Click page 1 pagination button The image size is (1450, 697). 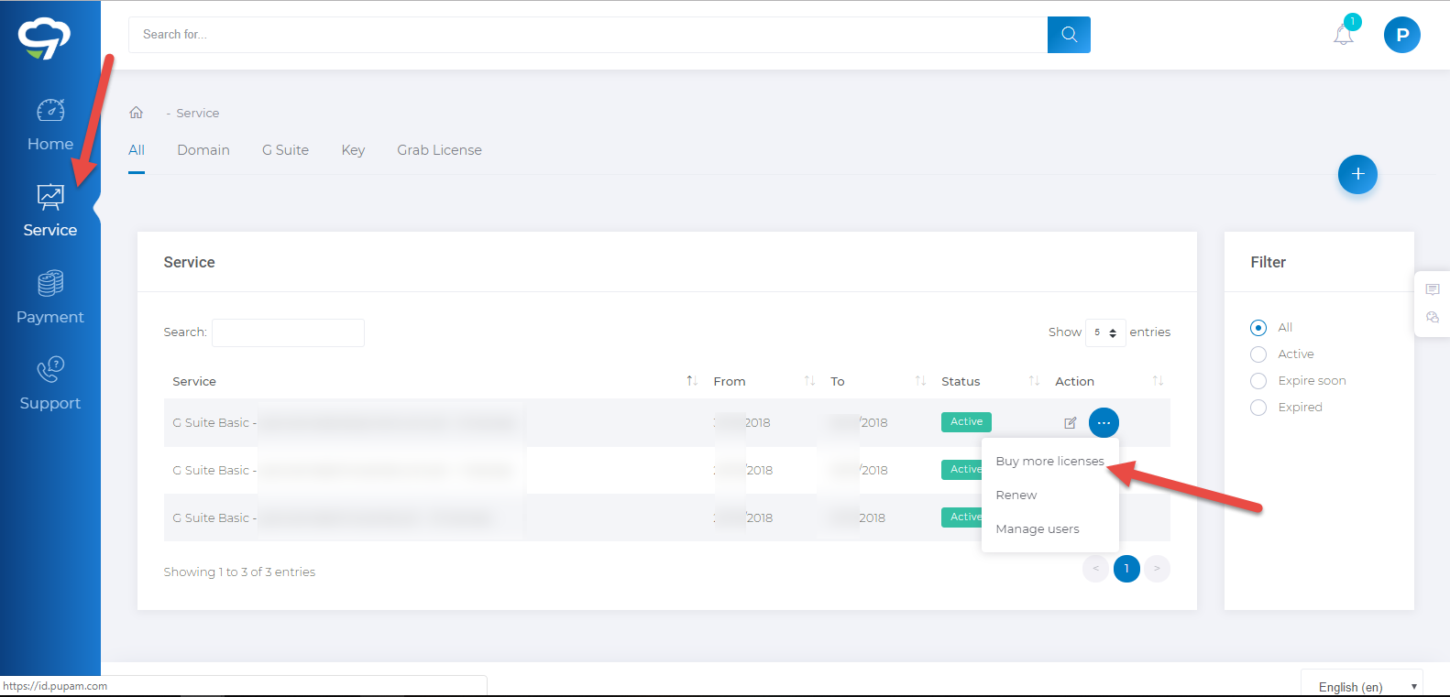coord(1126,569)
